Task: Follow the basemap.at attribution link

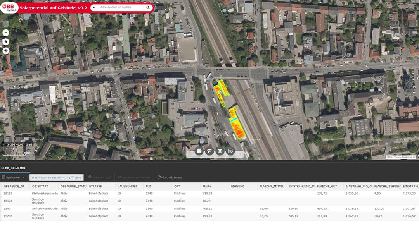Action: 401,157
